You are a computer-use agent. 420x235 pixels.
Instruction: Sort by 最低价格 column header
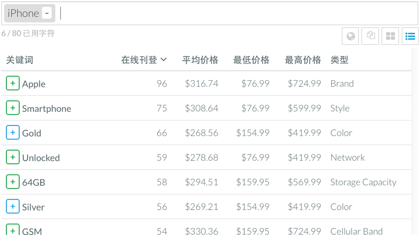[251, 60]
